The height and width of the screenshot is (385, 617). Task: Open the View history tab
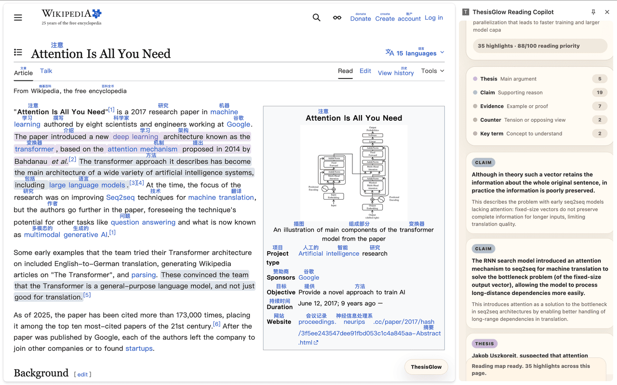tap(396, 73)
